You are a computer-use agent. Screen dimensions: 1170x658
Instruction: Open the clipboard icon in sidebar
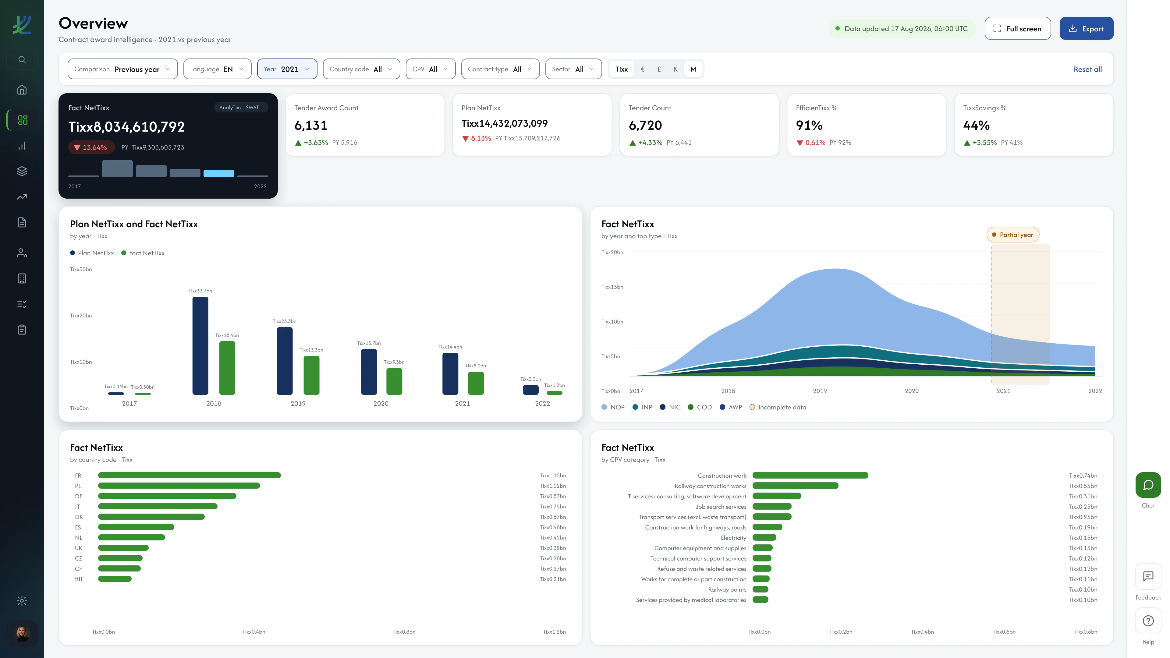coord(22,330)
